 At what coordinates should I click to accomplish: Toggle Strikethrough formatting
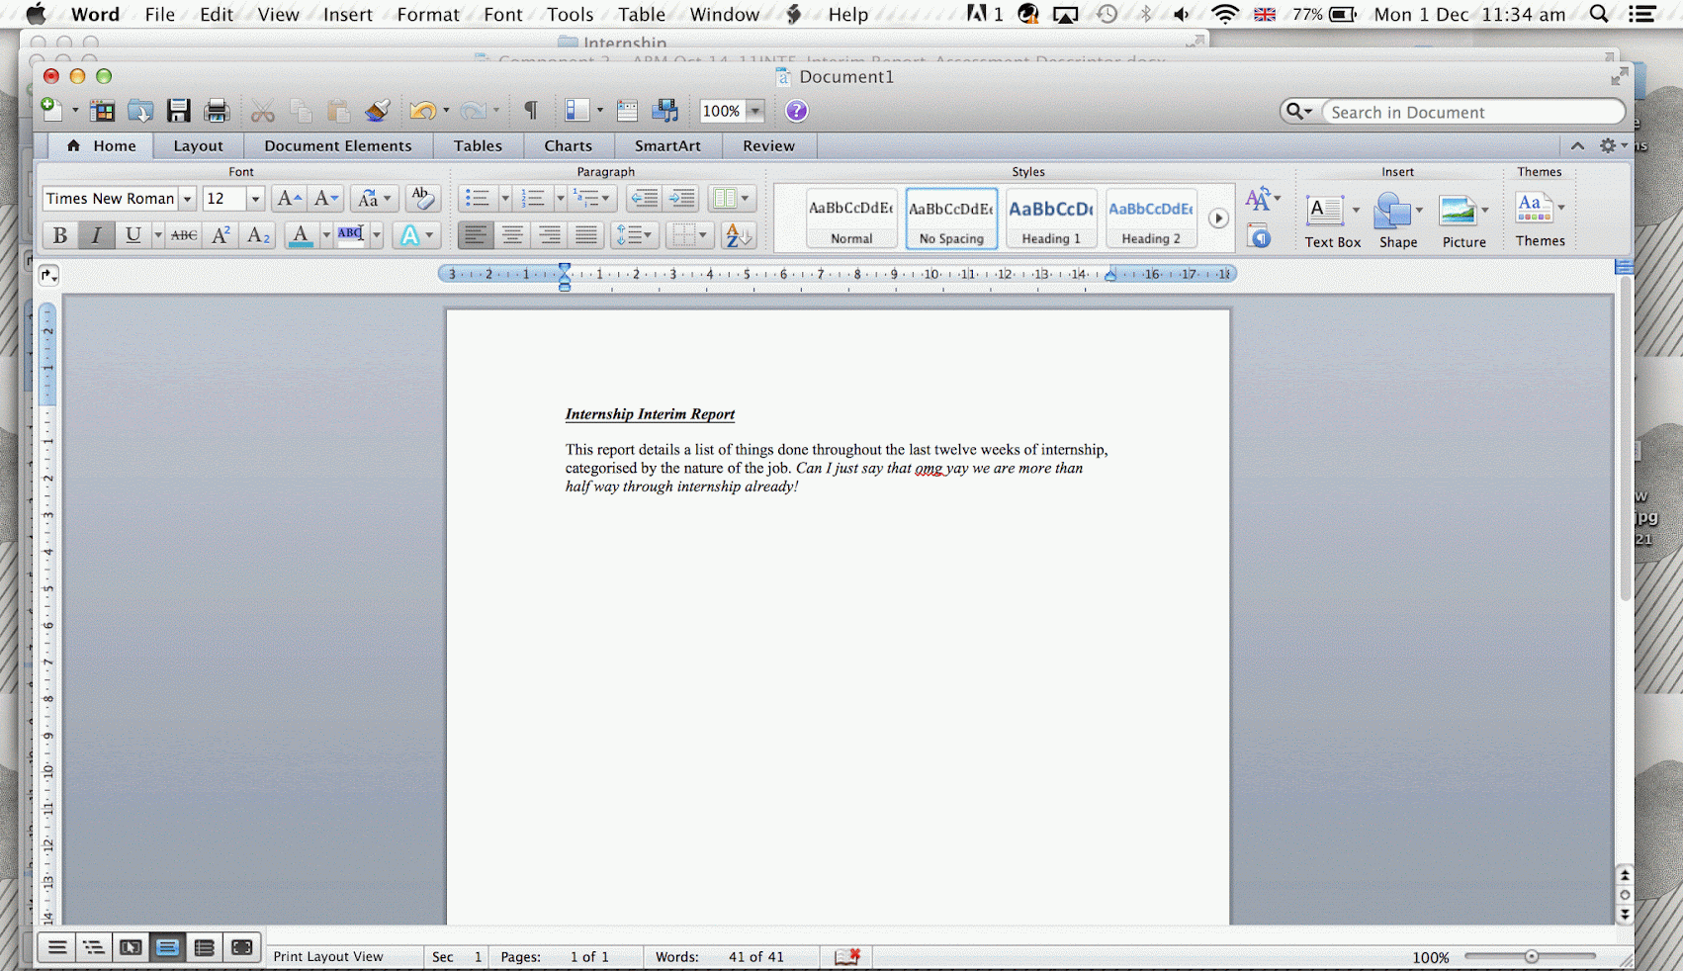coord(184,235)
